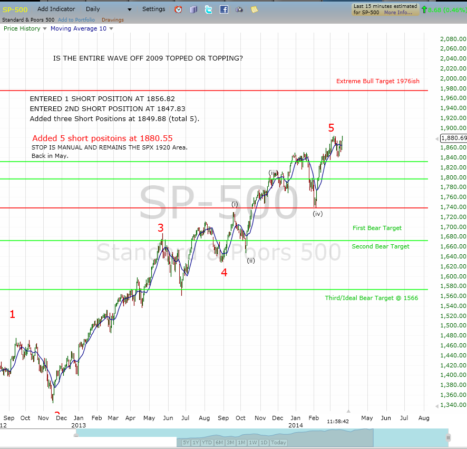This screenshot has width=467, height=449.
Task: Click the green up-arrow price change indicator
Action: (x=424, y=10)
